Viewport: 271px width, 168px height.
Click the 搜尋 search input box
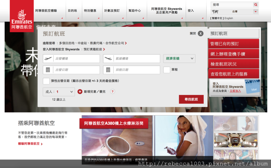pyautogui.click(x=232, y=5)
